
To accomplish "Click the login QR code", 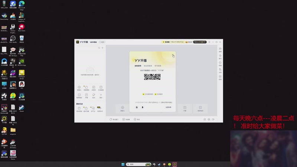I will [152, 77].
